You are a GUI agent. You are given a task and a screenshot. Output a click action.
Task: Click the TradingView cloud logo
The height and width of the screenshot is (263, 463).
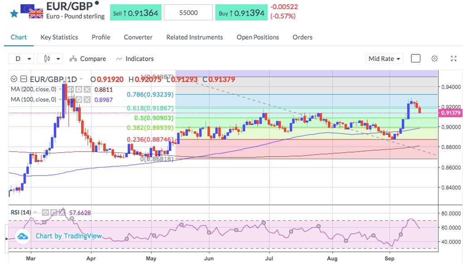click(23, 236)
